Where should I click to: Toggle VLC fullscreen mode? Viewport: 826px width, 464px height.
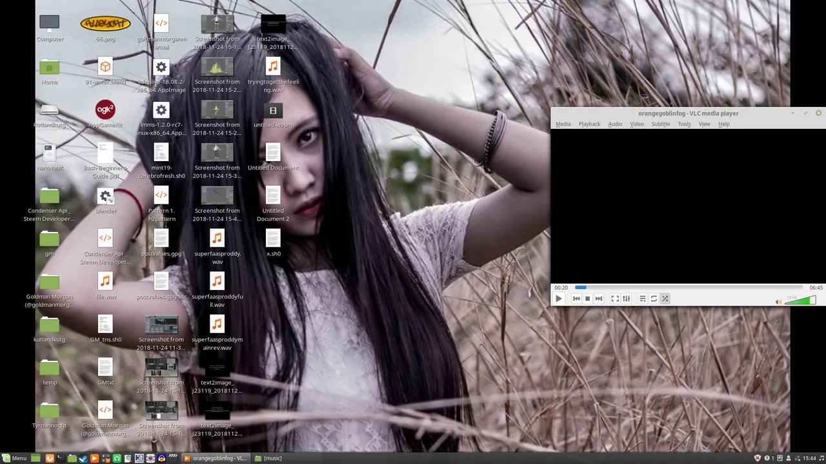[x=615, y=298]
